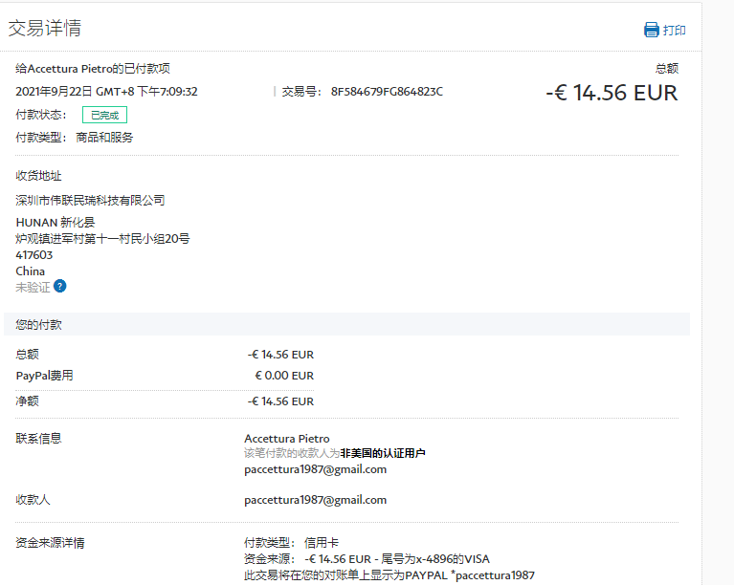Click the 您的付款 section header
Viewport: 734px width, 585px height.
click(39, 325)
